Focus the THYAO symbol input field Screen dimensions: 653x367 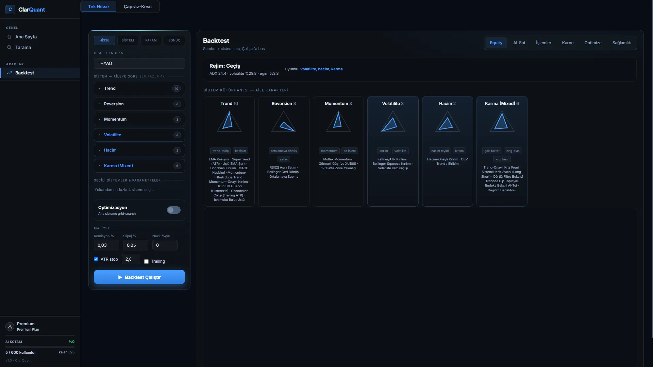pos(139,63)
